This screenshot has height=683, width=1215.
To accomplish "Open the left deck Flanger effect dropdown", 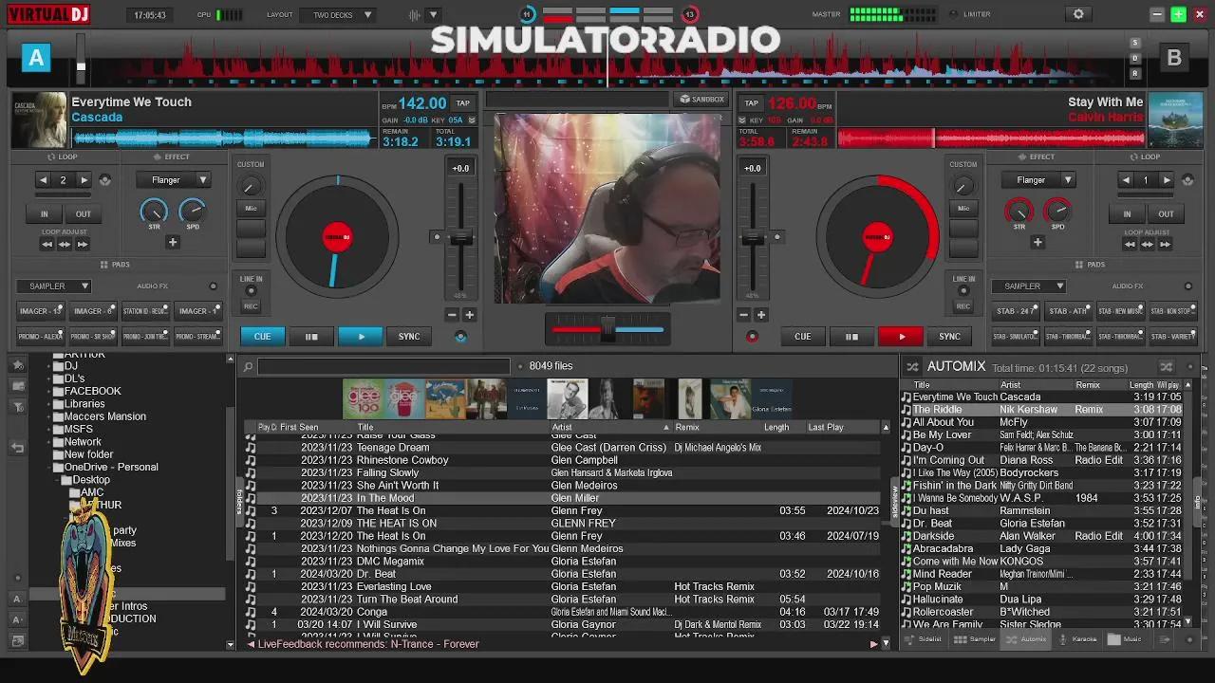I will tap(173, 179).
